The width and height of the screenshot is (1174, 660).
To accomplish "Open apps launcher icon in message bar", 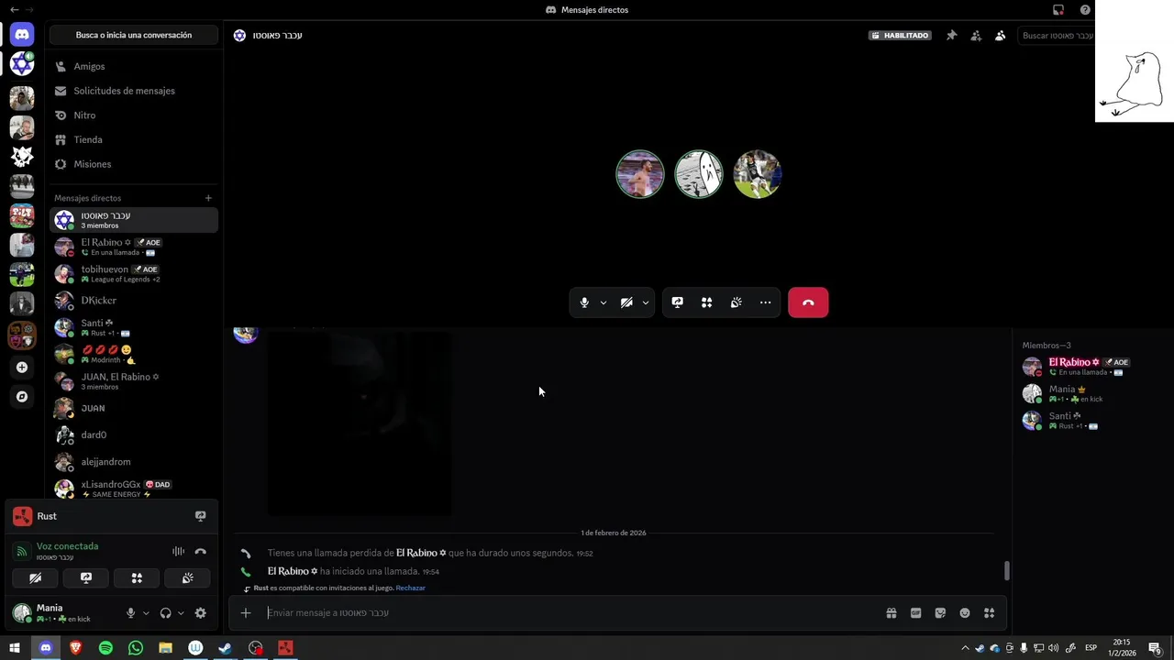I will pyautogui.click(x=989, y=613).
